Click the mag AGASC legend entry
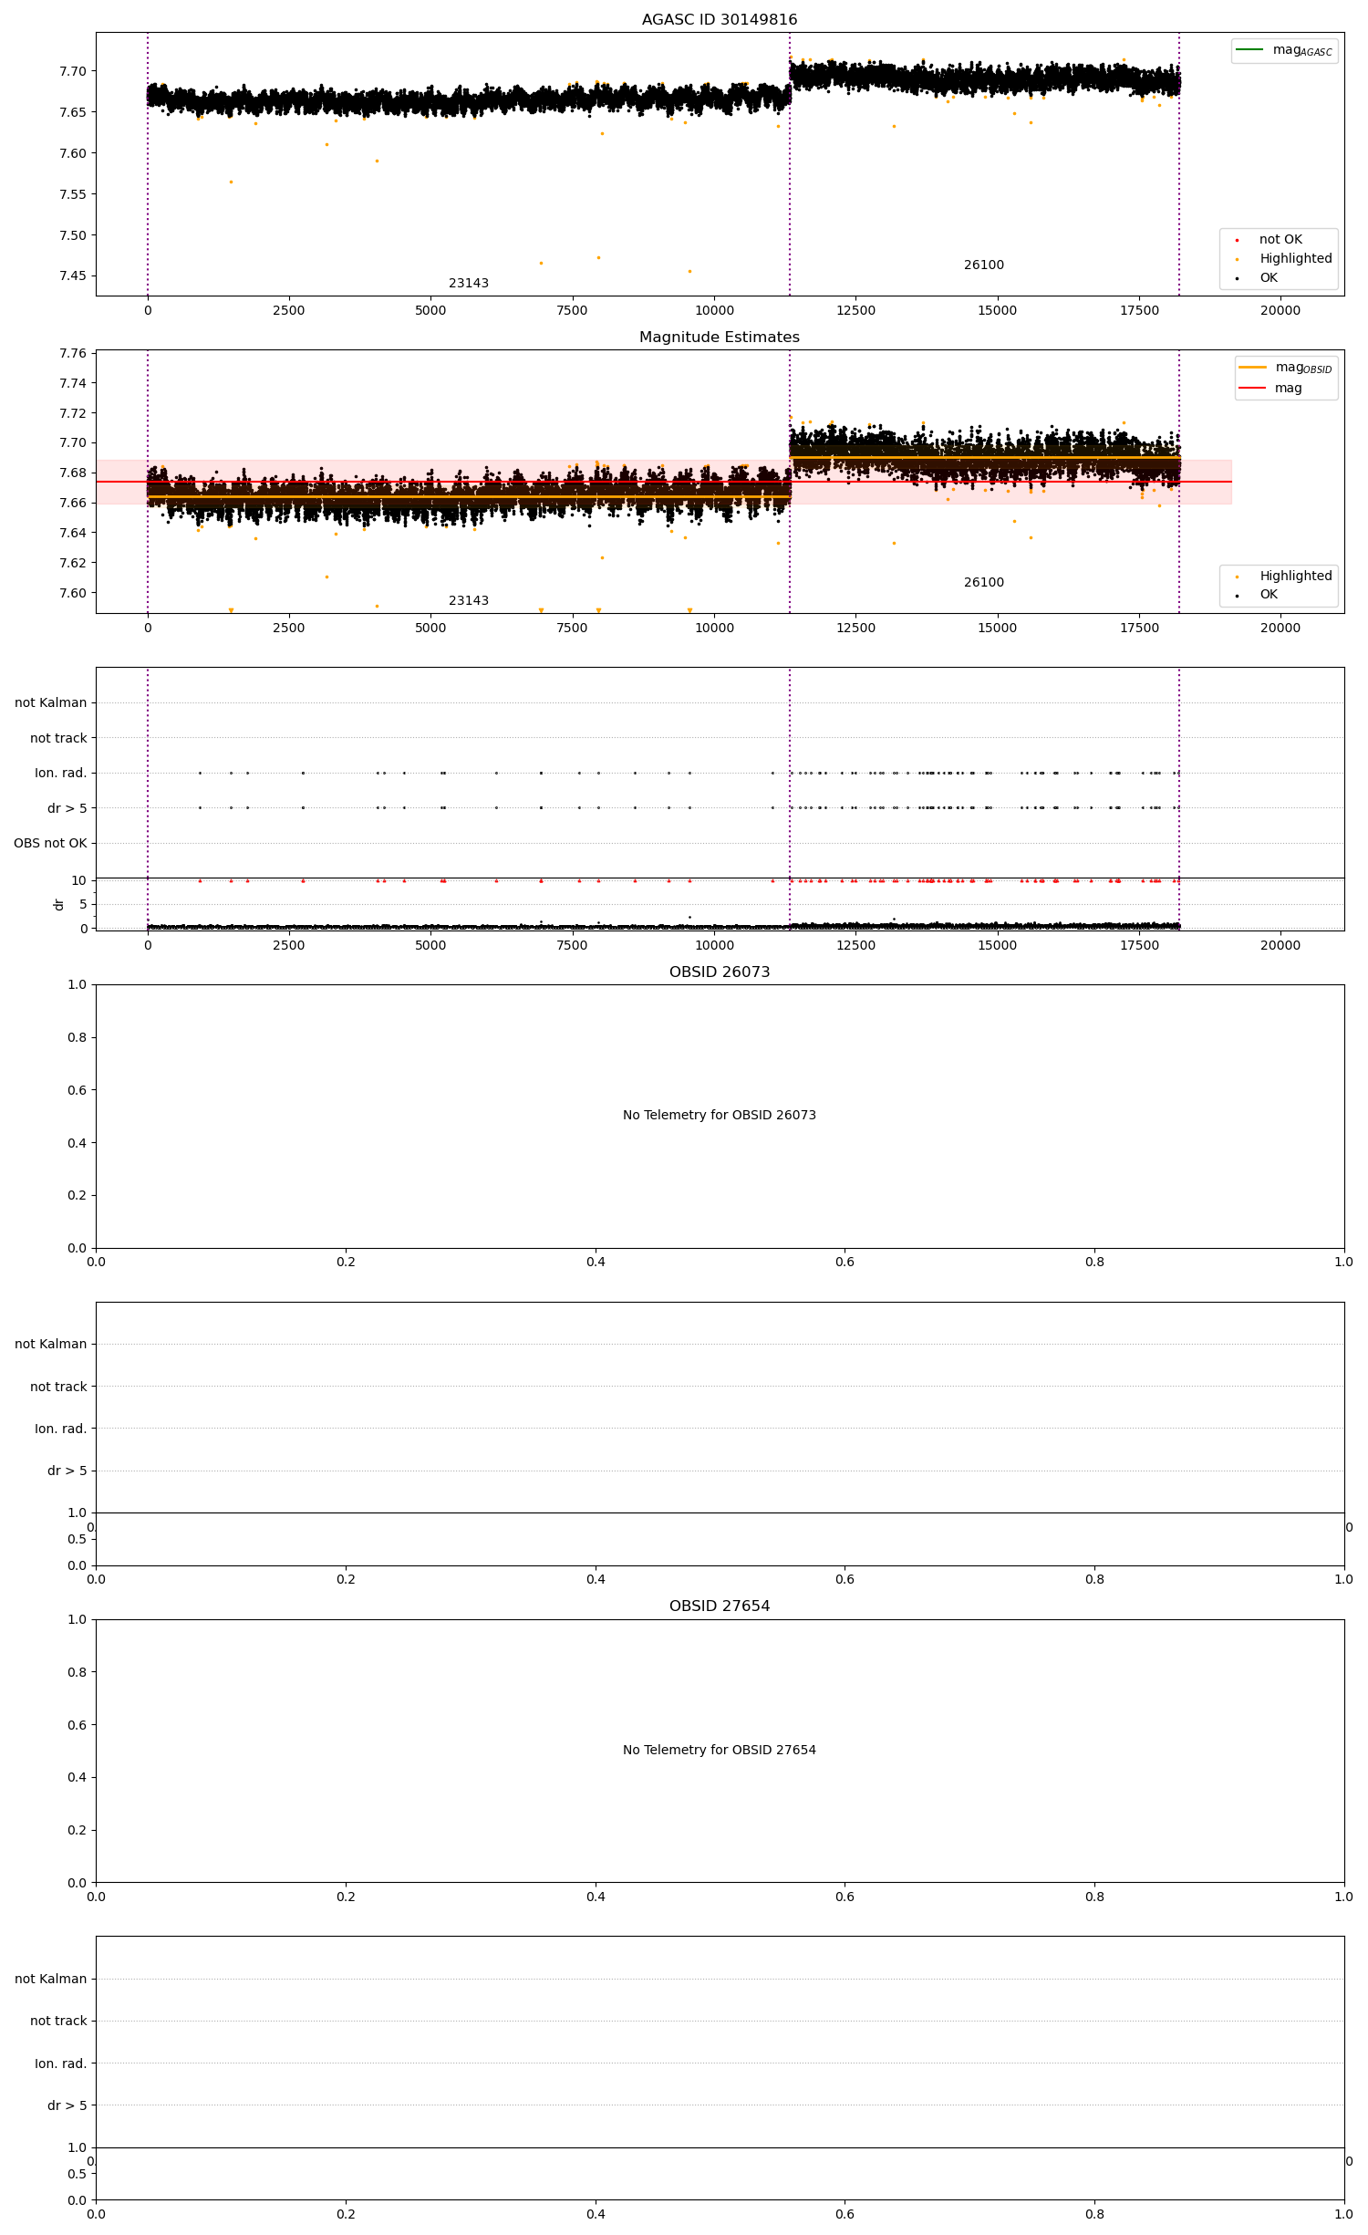The height and width of the screenshot is (2235, 1368). click(x=1284, y=50)
